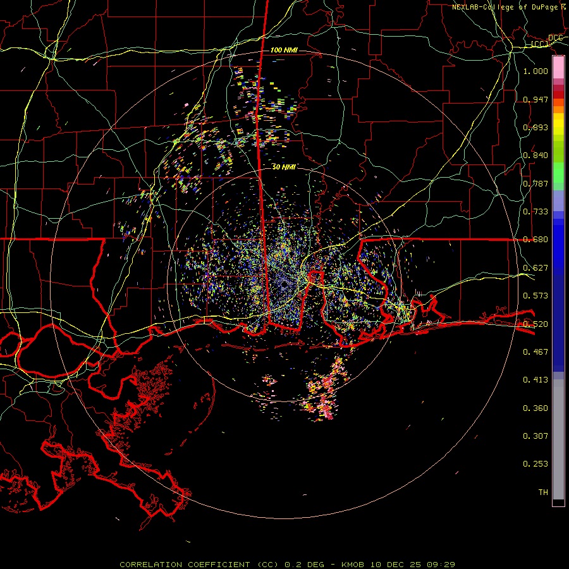Click the [CC] product label
The image size is (569, 569).
point(540,44)
